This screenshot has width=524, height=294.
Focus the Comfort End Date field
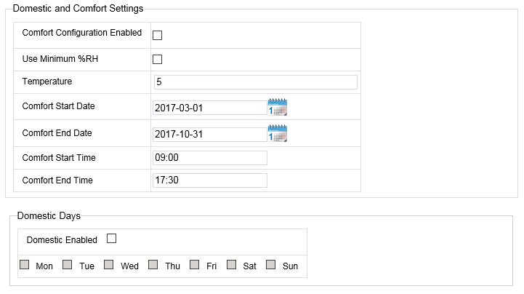coord(209,135)
